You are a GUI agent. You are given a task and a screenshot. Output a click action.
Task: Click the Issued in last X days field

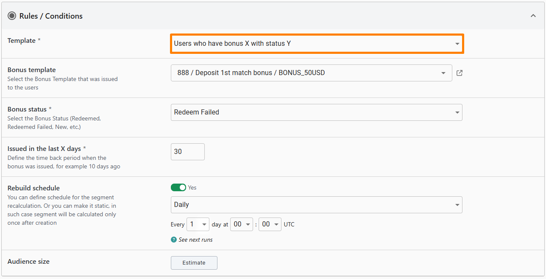tap(187, 152)
